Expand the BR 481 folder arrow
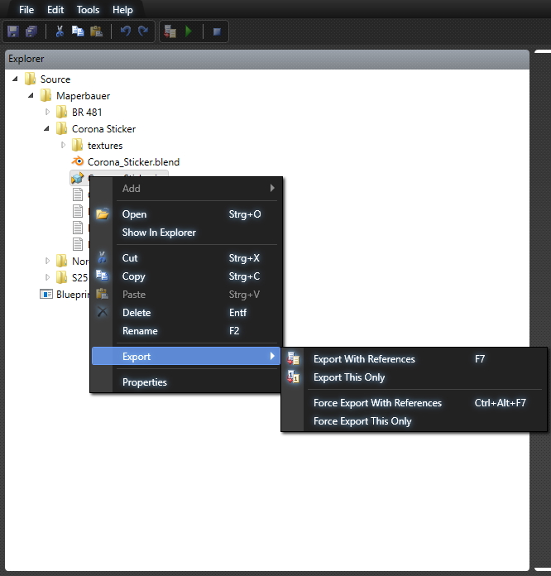The image size is (551, 576). pos(47,112)
